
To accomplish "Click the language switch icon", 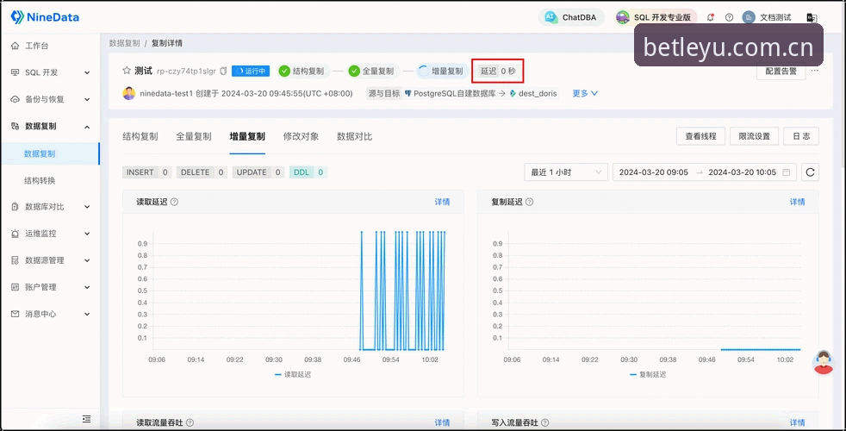I will pyautogui.click(x=811, y=18).
